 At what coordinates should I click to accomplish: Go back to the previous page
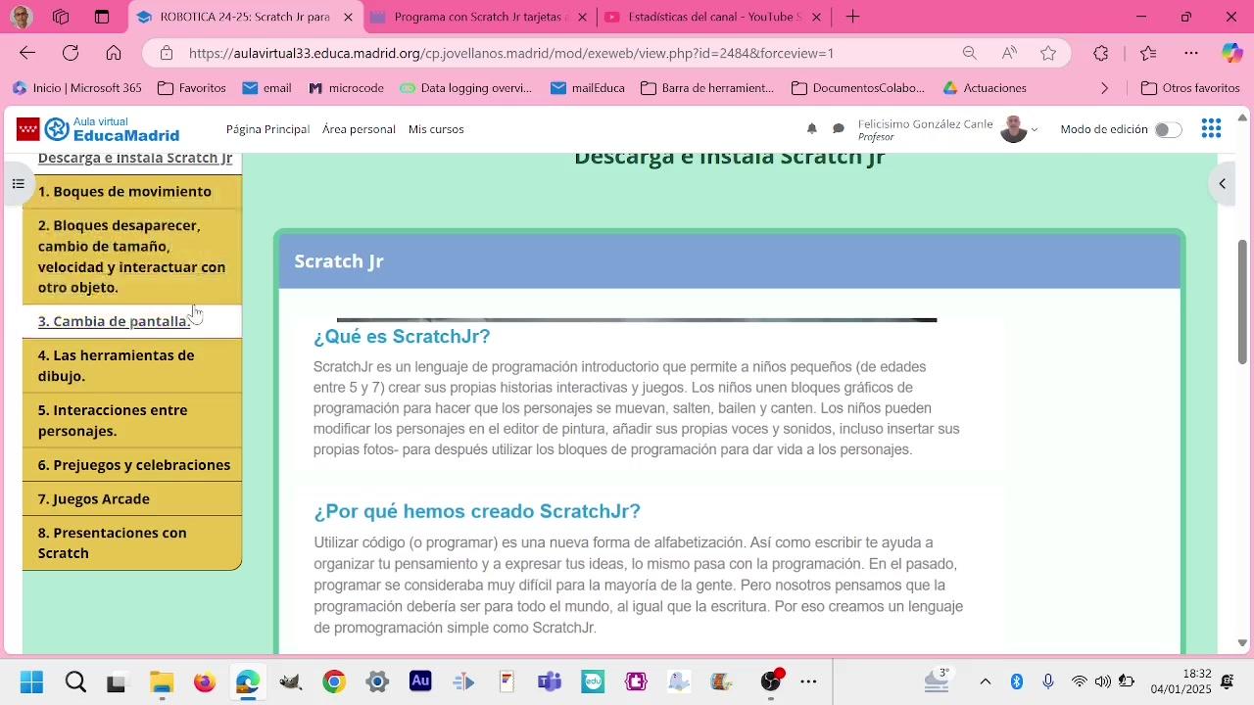(27, 53)
